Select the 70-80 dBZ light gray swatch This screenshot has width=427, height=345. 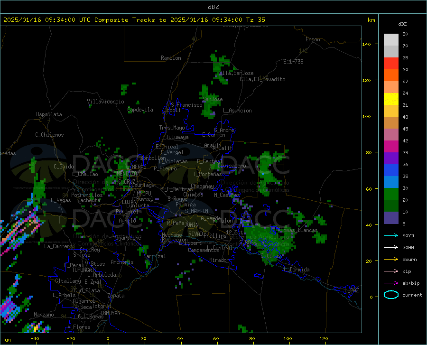pyautogui.click(x=391, y=40)
